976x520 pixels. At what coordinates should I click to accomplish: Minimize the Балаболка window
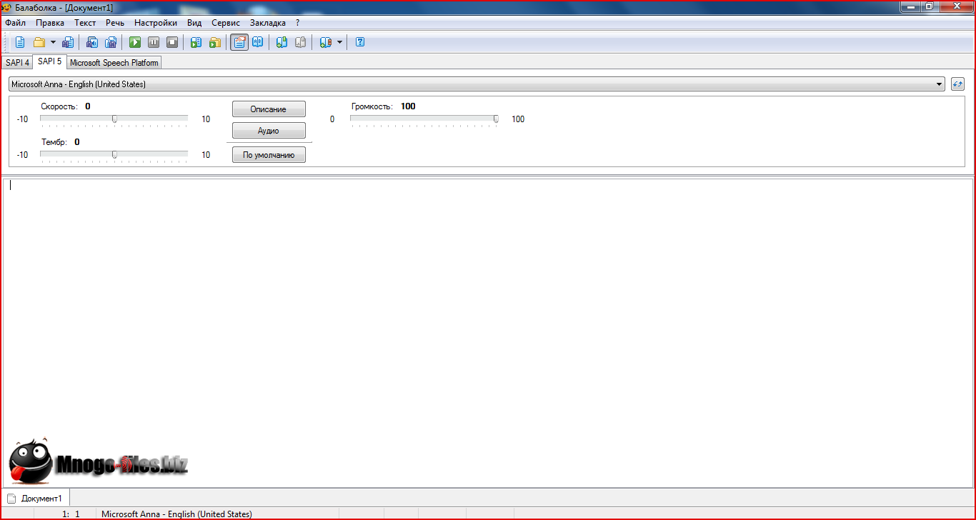pyautogui.click(x=910, y=6)
